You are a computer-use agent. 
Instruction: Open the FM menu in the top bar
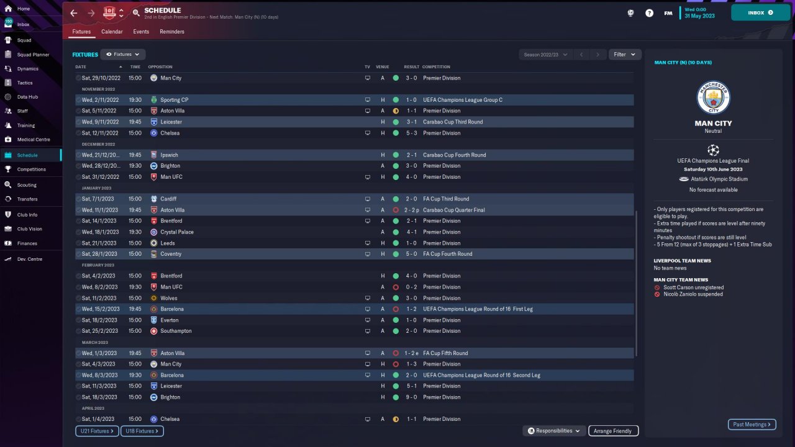click(x=668, y=12)
